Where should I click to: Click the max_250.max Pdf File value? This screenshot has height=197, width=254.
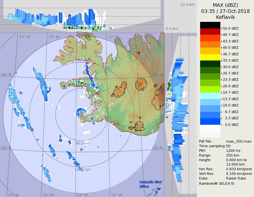click(x=238, y=141)
